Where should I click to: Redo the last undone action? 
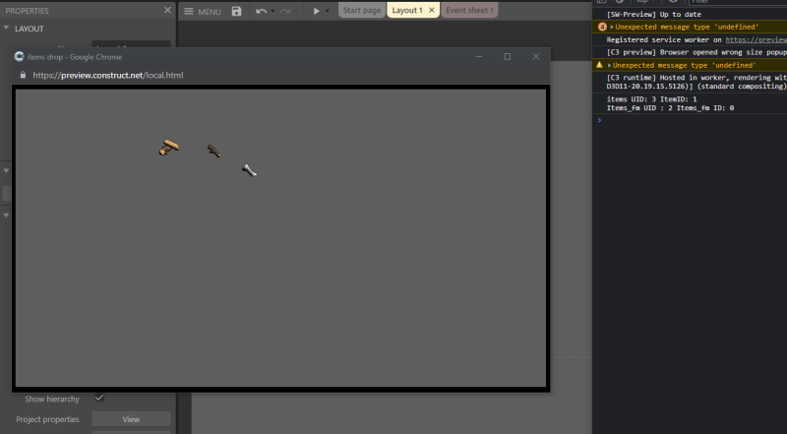tap(285, 11)
